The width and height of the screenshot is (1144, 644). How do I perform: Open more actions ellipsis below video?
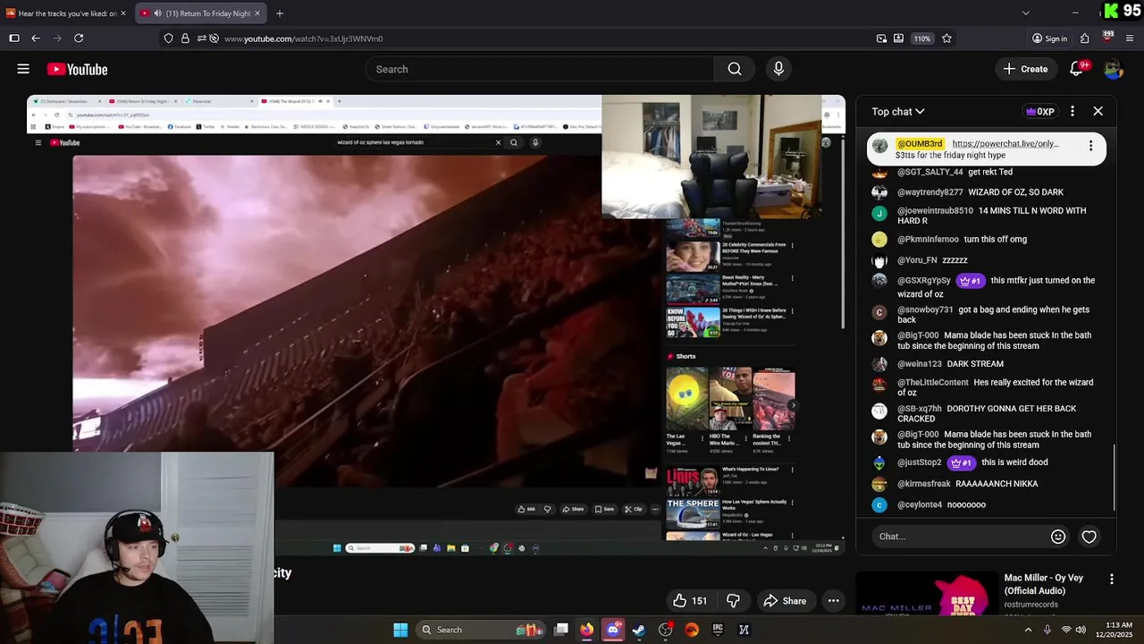click(833, 601)
